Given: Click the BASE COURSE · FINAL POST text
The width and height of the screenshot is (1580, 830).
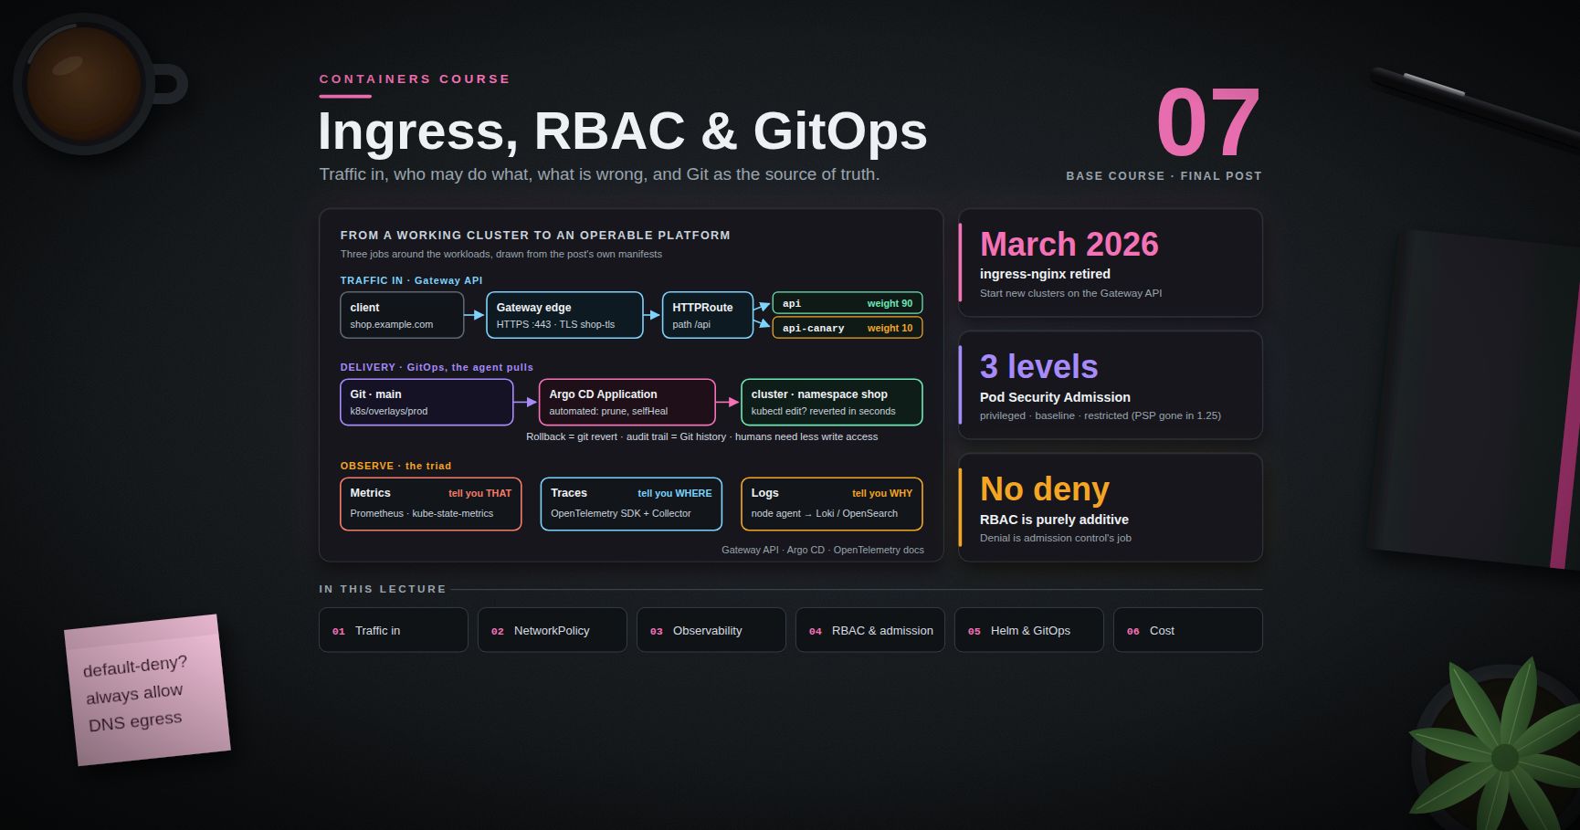Looking at the screenshot, I should click(1164, 176).
